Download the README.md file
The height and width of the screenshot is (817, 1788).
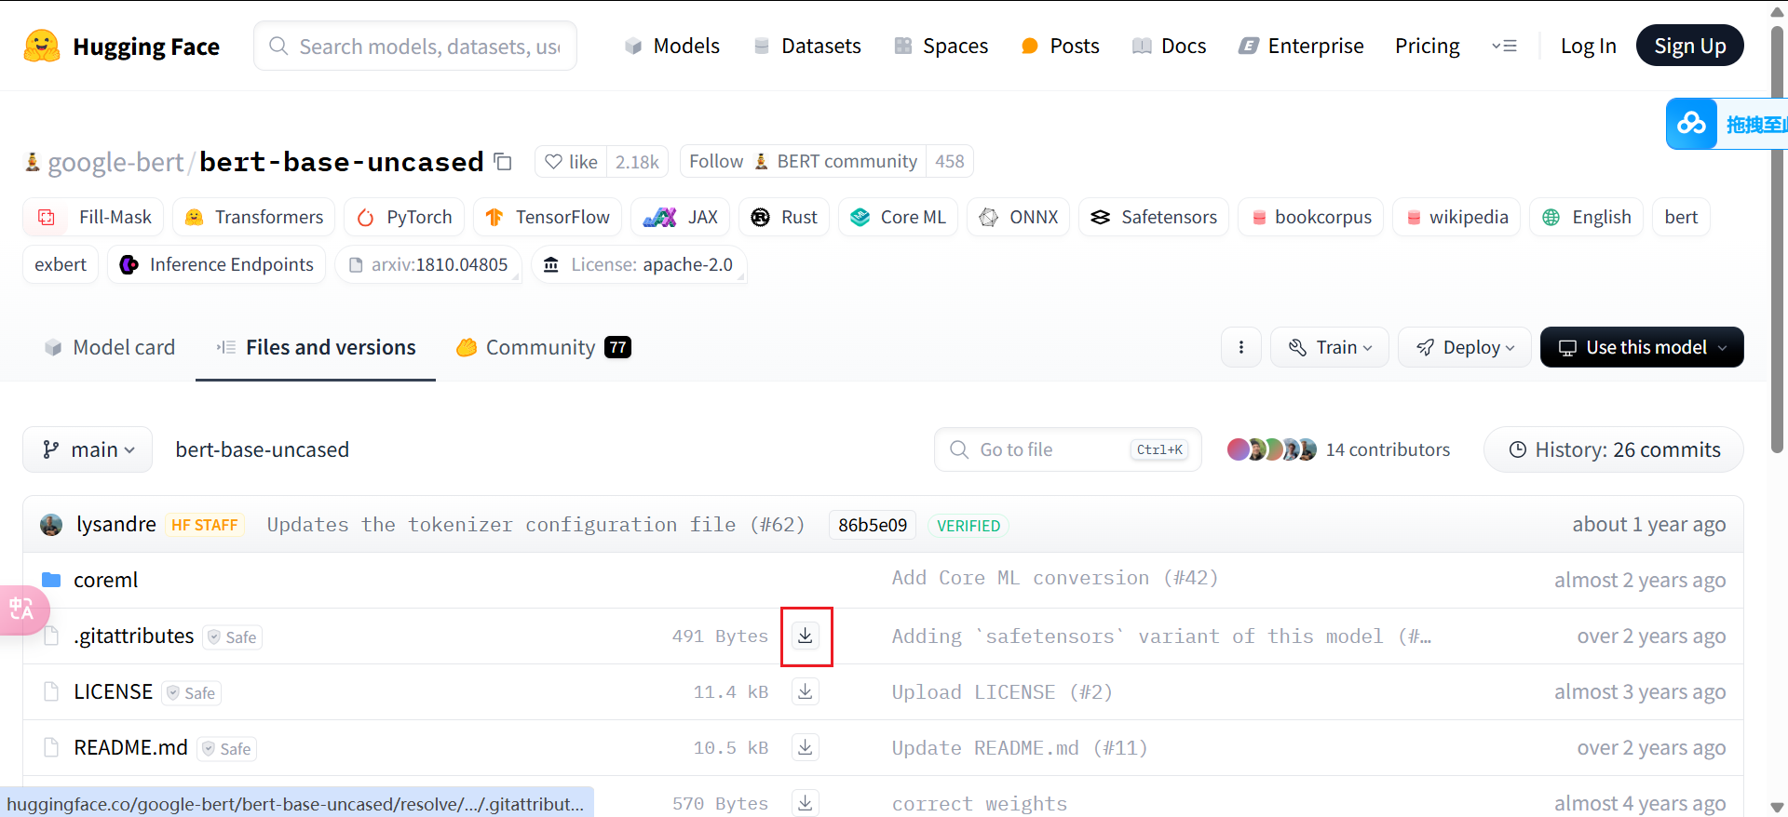(806, 747)
